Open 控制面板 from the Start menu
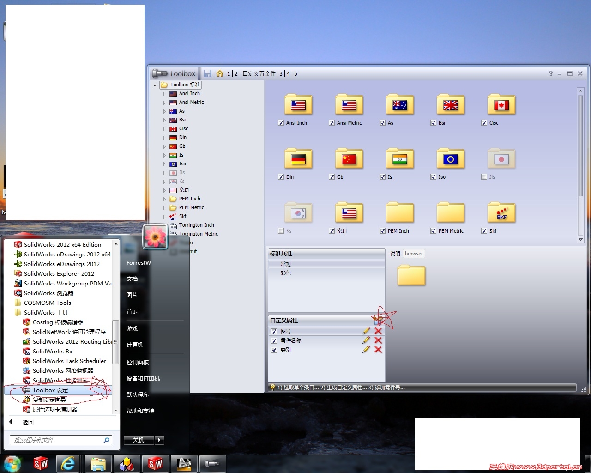 point(138,363)
